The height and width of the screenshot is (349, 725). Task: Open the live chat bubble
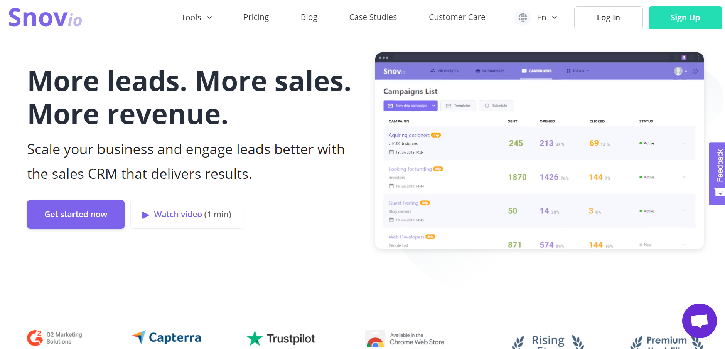(x=699, y=320)
